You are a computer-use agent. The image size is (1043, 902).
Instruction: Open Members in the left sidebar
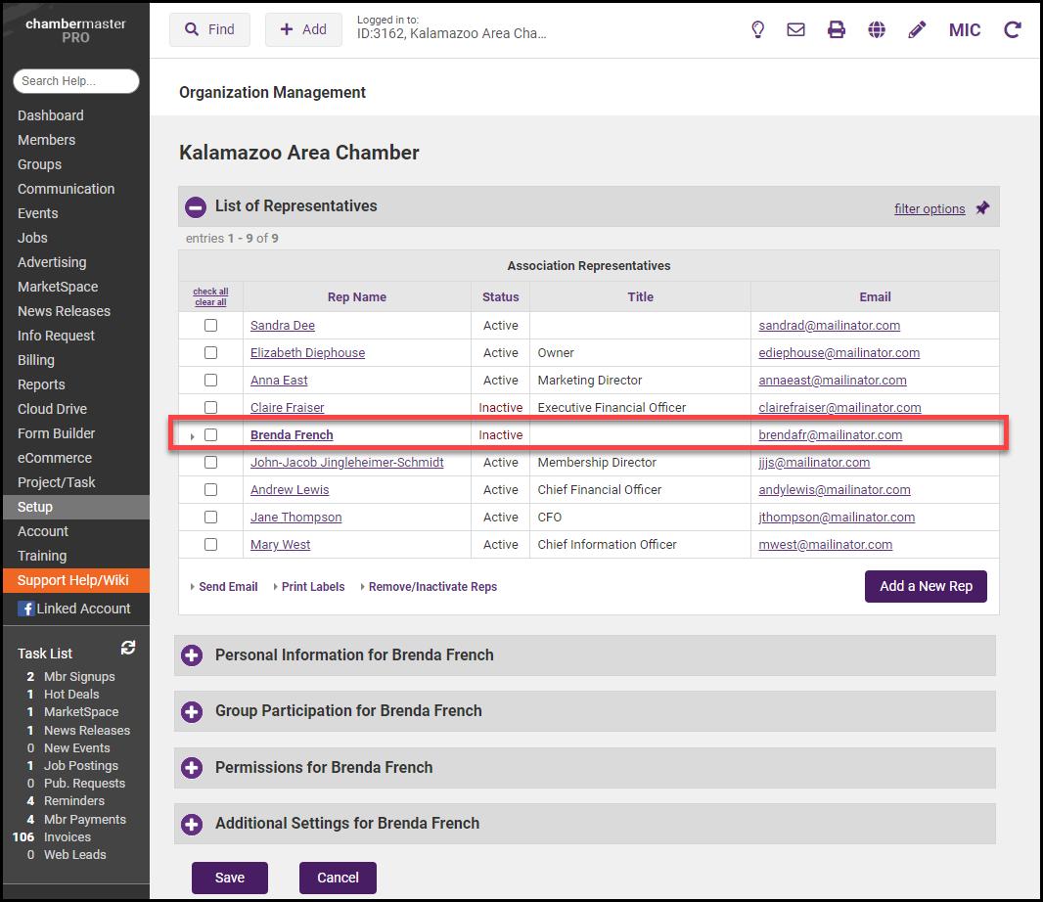[46, 140]
